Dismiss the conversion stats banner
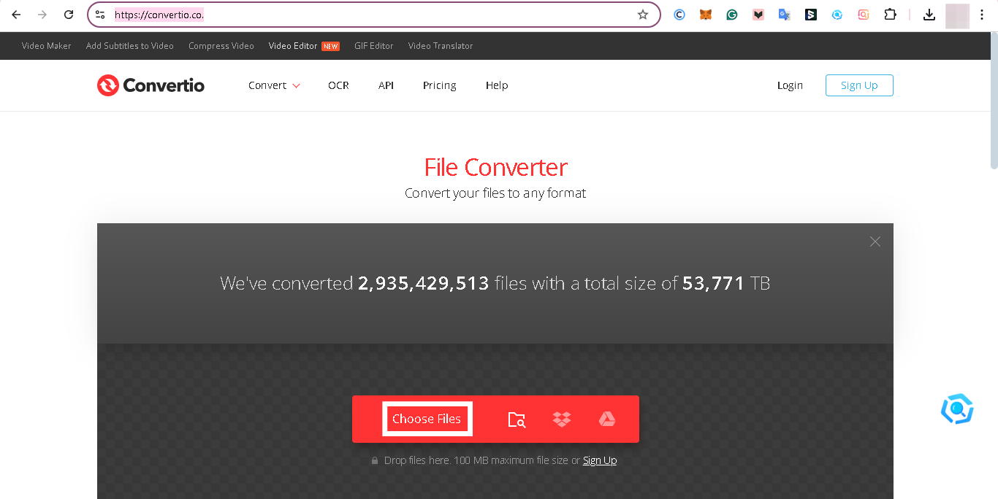Screen dimensions: 998x499 point(875,241)
